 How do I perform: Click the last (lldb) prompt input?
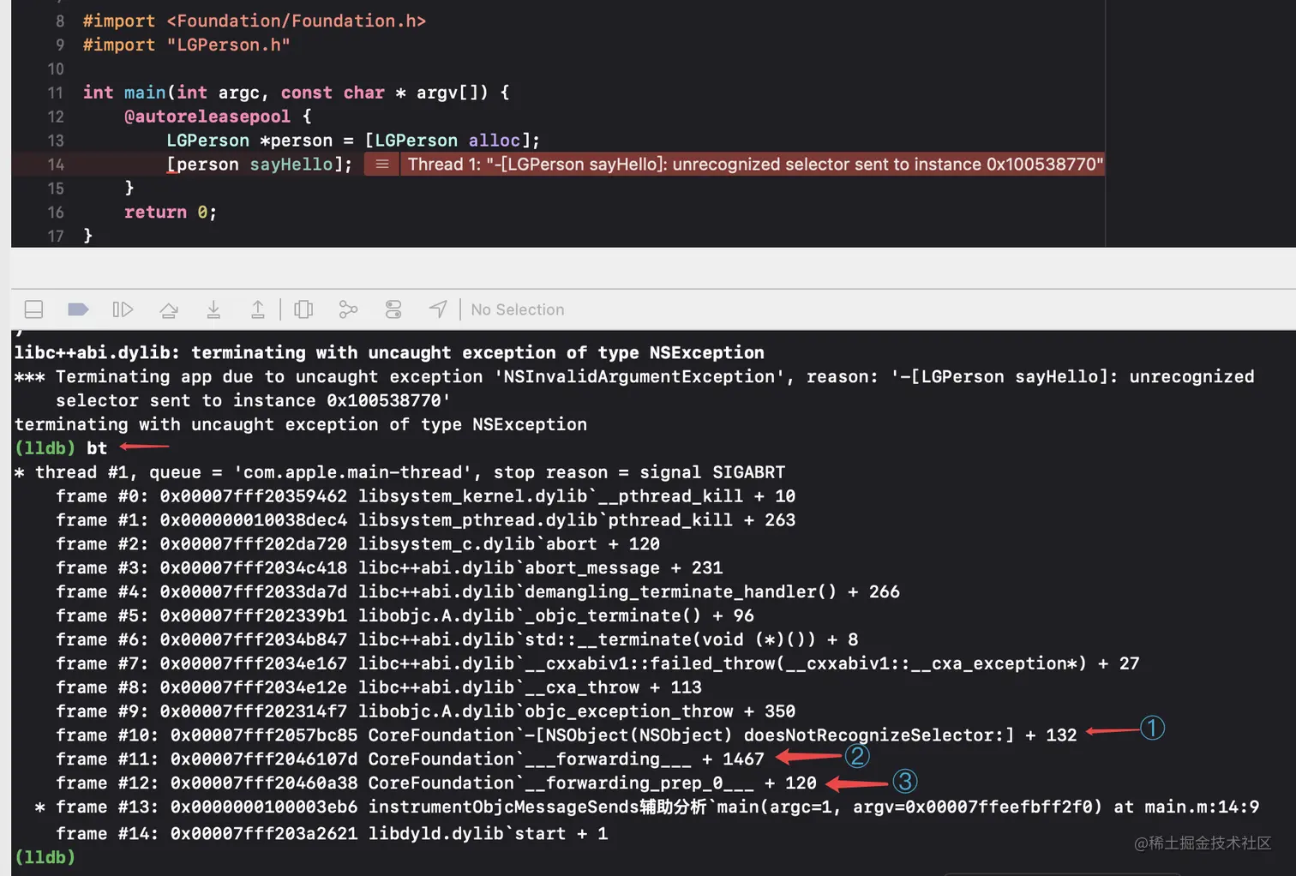(45, 857)
